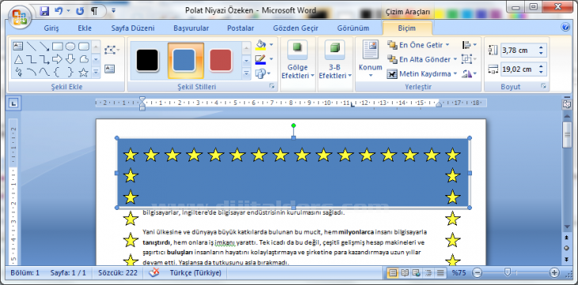Select the rounded rectangle shape
The height and width of the screenshot is (285, 578).
pyautogui.click(x=84, y=47)
